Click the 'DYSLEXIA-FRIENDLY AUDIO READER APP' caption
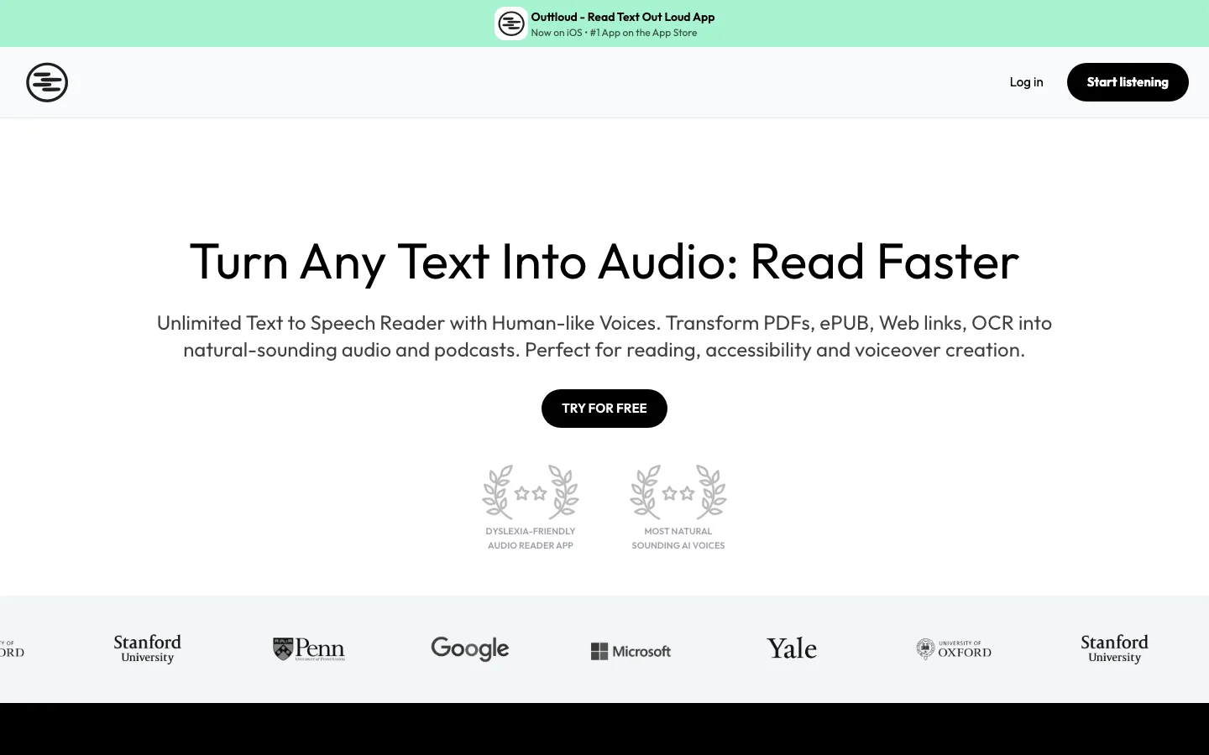1209x755 pixels. tap(531, 539)
